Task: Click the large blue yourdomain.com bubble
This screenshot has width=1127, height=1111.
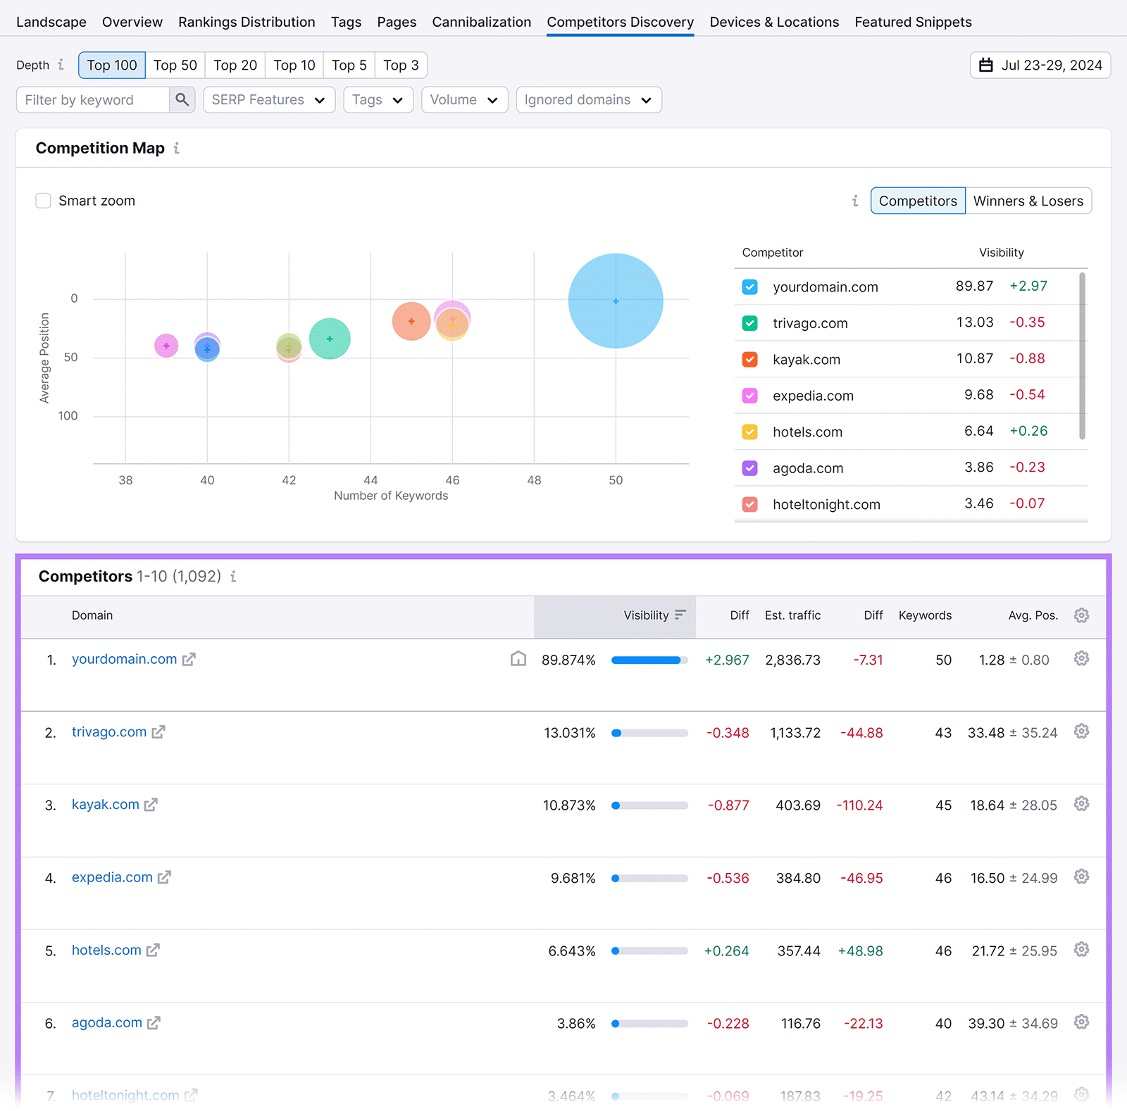Action: [x=616, y=301]
